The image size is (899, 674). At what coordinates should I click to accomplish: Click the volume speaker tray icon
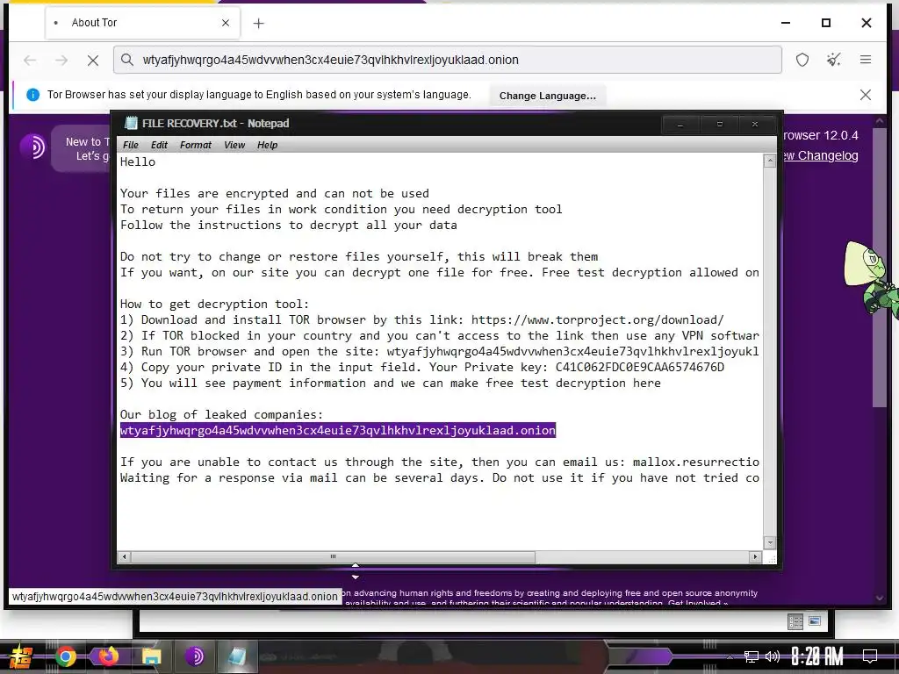[773, 656]
